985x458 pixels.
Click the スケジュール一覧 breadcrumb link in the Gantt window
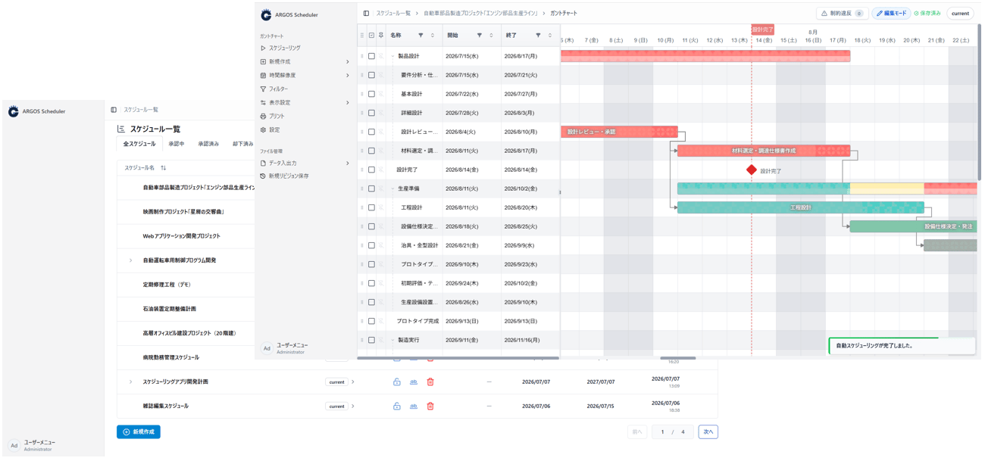(x=393, y=14)
